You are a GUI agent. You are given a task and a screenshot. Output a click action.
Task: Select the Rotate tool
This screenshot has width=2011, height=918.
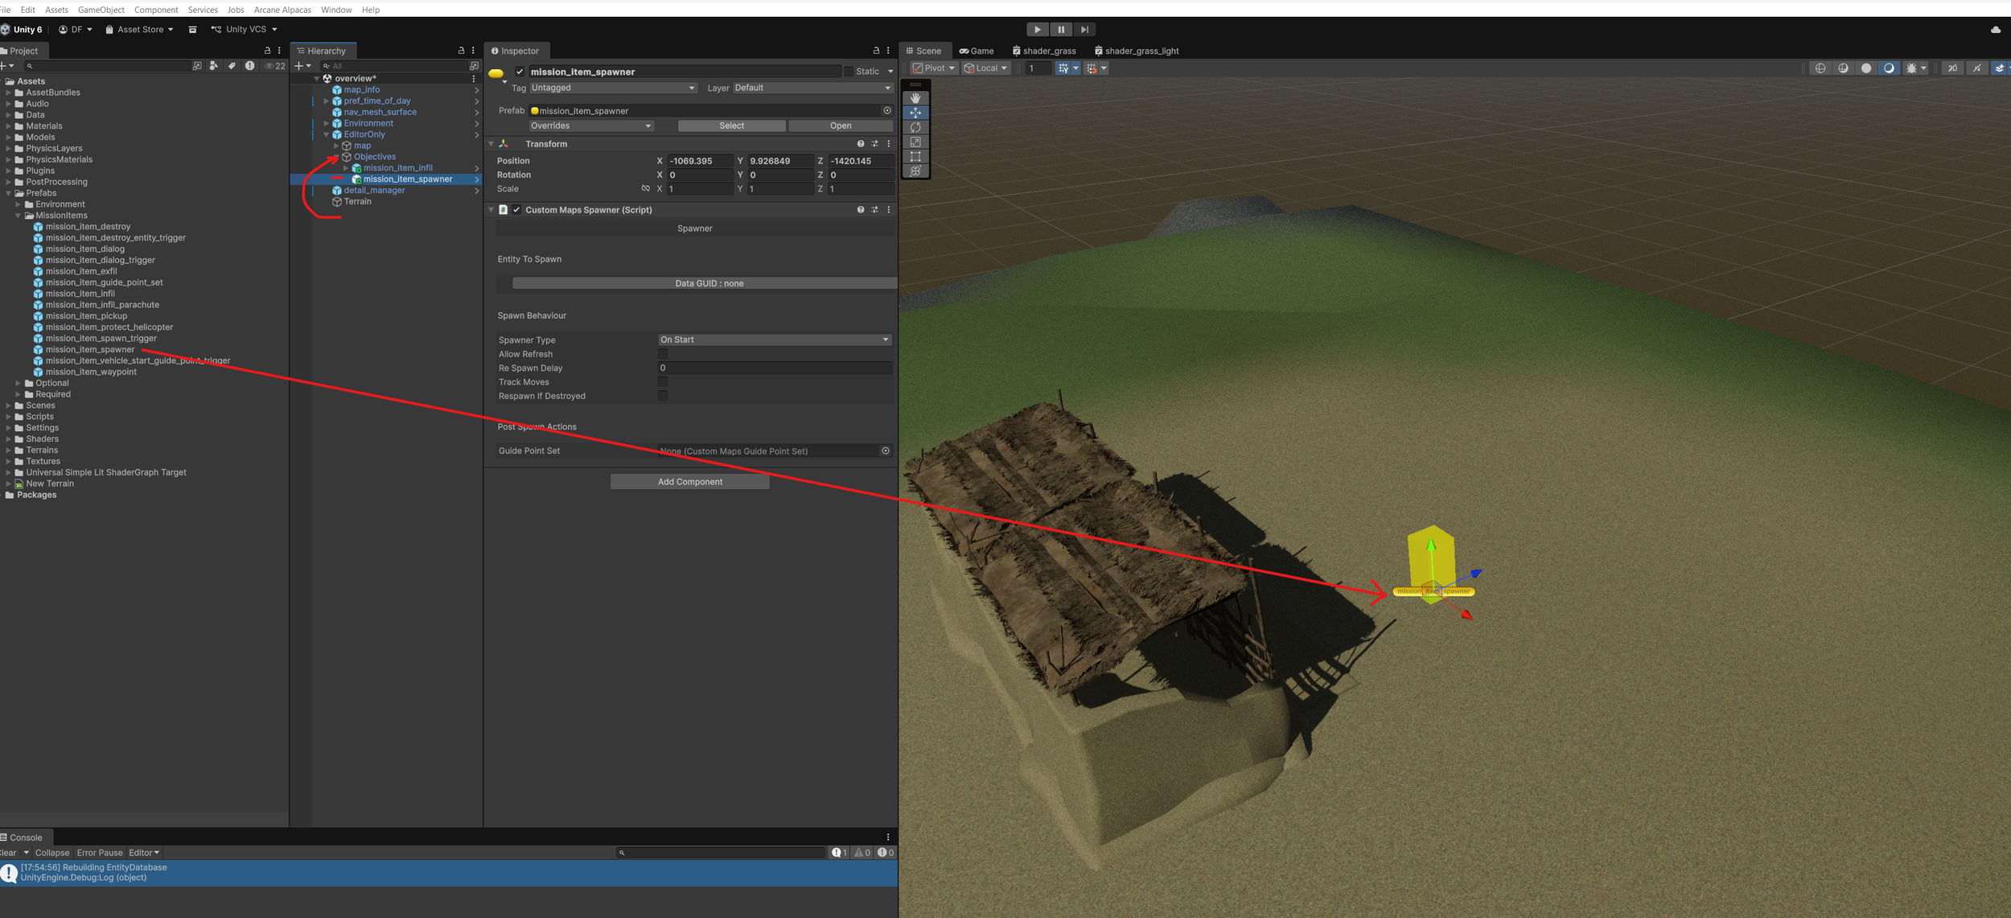click(x=915, y=127)
